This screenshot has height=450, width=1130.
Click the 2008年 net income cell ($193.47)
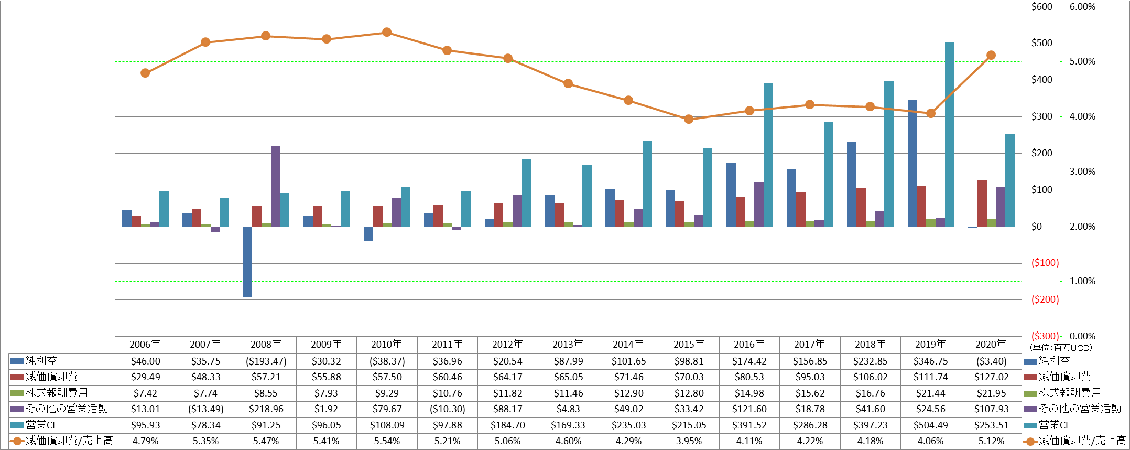point(266,361)
